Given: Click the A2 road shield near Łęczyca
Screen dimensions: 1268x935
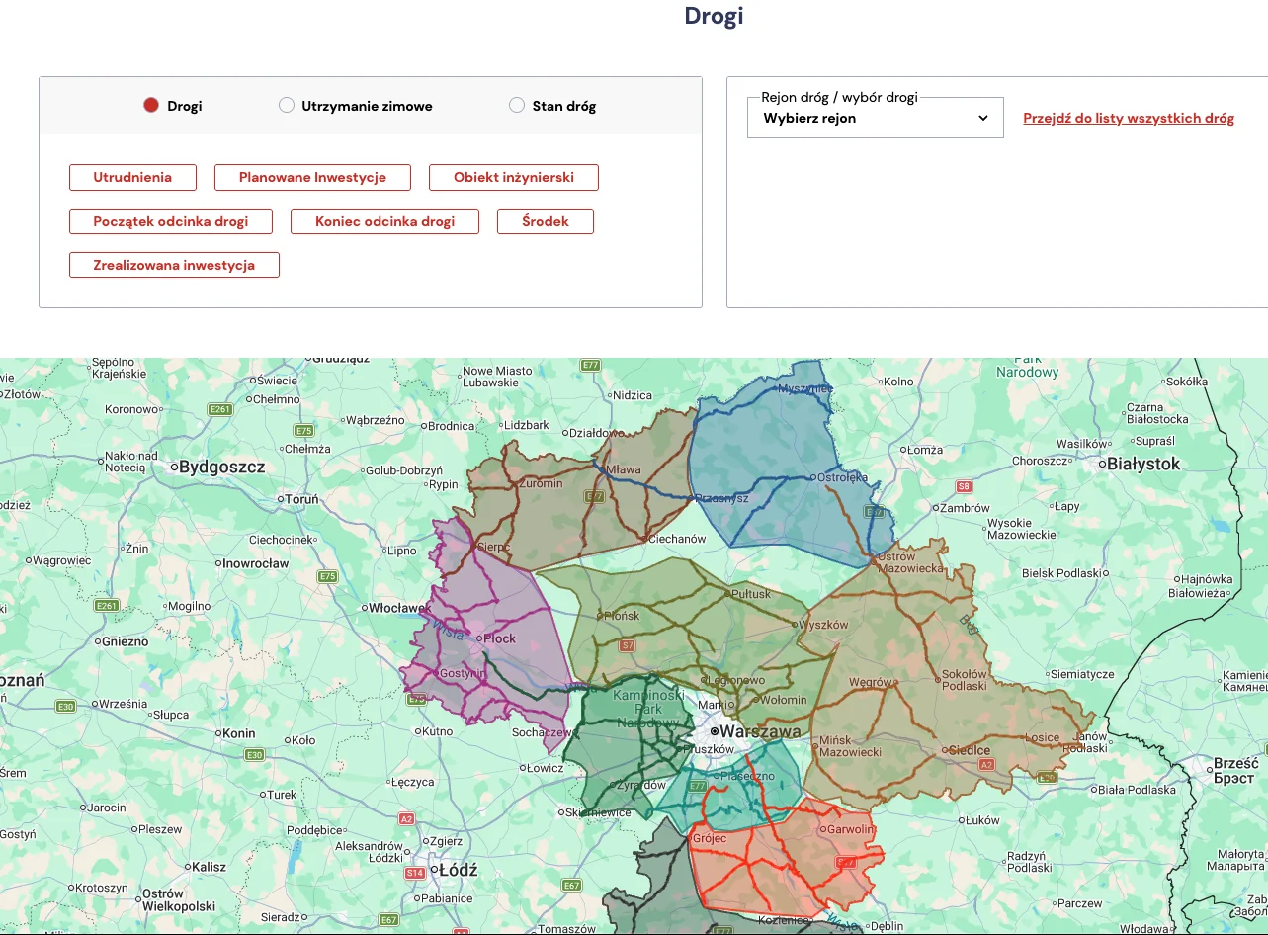Looking at the screenshot, I should [406, 818].
